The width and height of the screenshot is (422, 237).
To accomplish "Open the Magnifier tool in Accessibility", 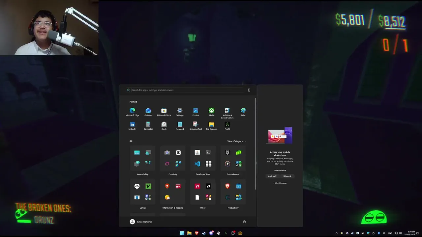I will click(x=148, y=152).
